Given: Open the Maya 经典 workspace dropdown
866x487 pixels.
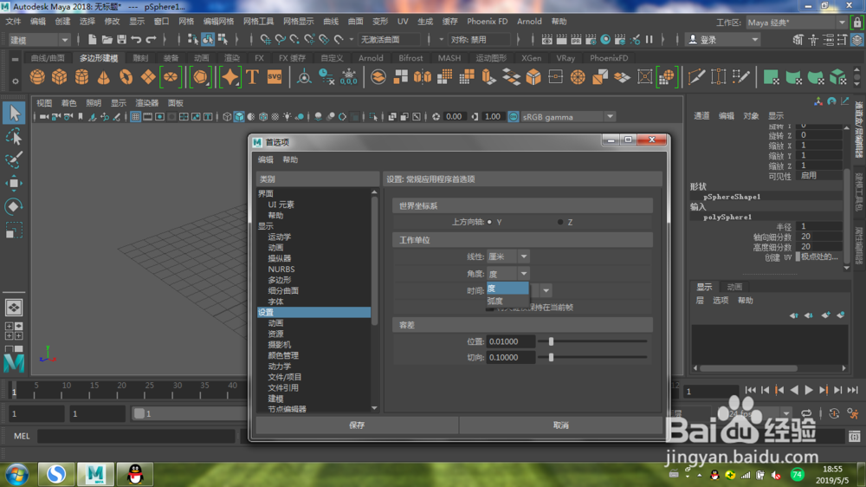Looking at the screenshot, I should [797, 23].
